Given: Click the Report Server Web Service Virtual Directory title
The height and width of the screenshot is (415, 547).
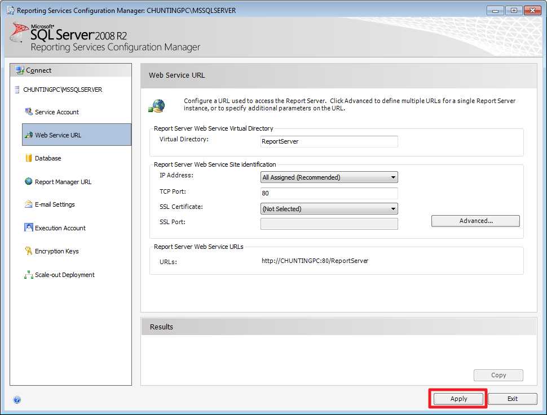Looking at the screenshot, I should coord(214,128).
